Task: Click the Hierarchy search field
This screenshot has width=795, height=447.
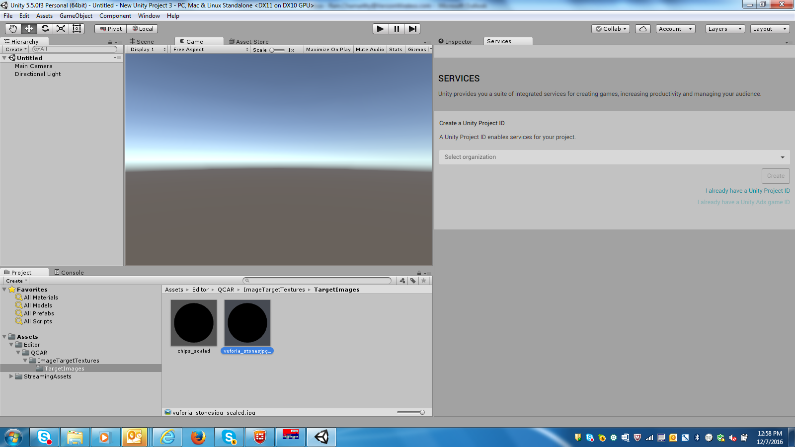Action: pos(75,49)
